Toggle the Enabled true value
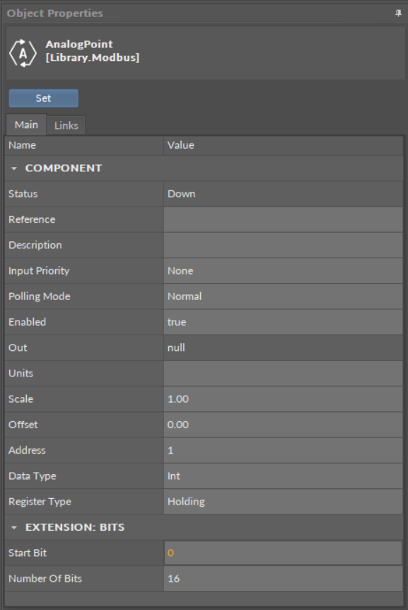Image resolution: width=408 pixels, height=610 pixels. (x=283, y=322)
